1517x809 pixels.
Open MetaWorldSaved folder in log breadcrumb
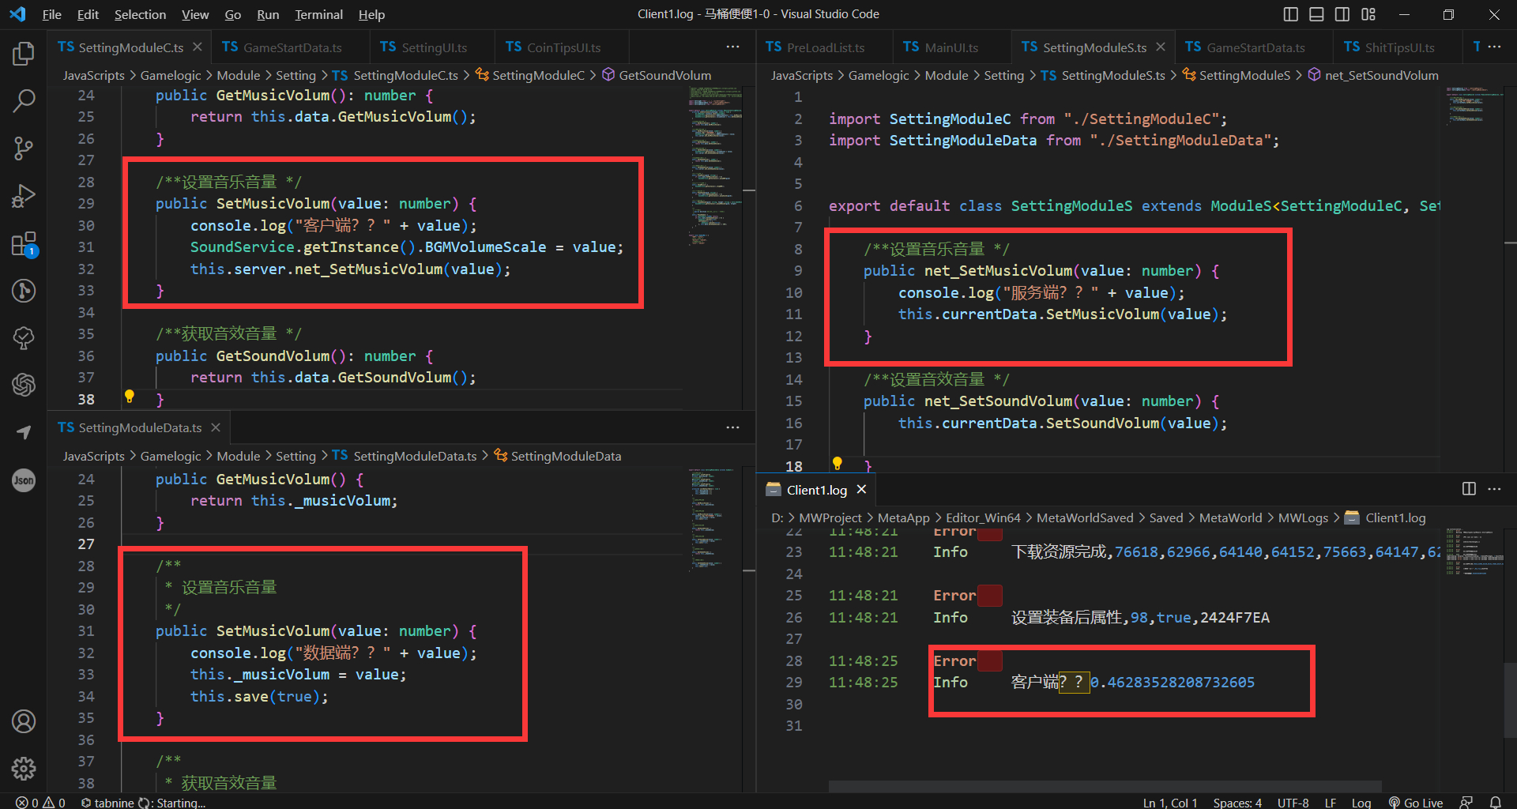(1085, 517)
